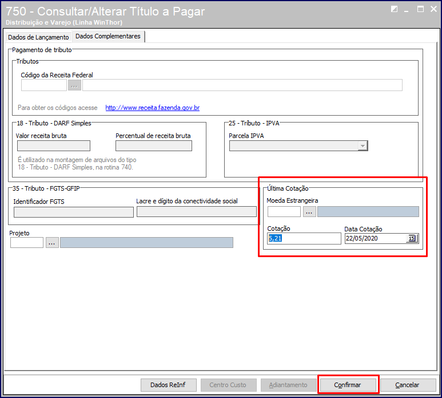This screenshot has height=398, width=442.
Task: Minimize the 750 Consultar/Alterar window
Action: click(x=406, y=10)
